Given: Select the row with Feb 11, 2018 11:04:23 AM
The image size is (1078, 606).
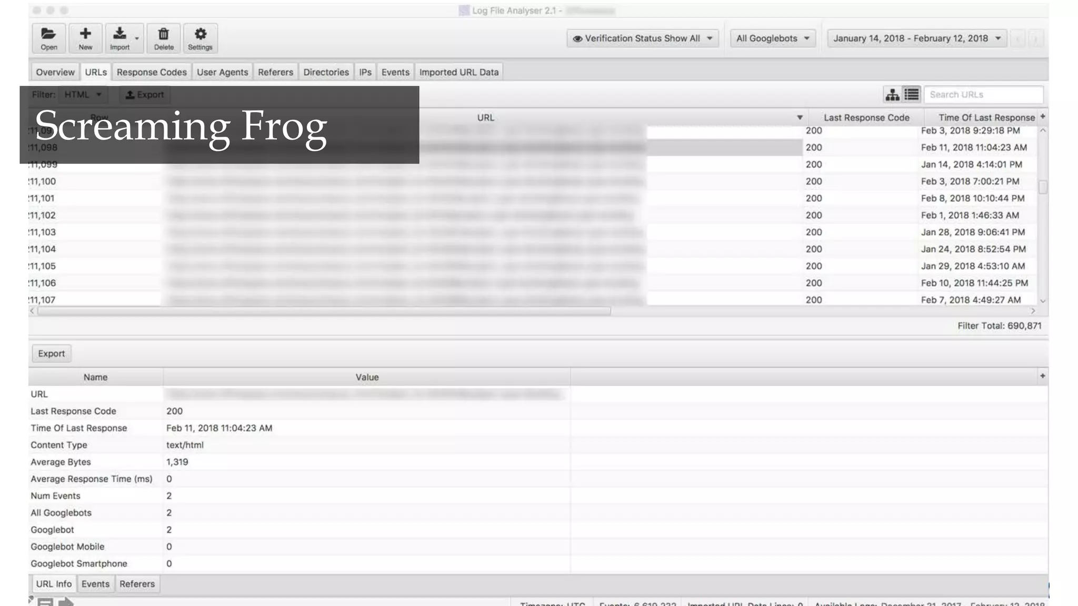Looking at the screenshot, I should coord(533,147).
